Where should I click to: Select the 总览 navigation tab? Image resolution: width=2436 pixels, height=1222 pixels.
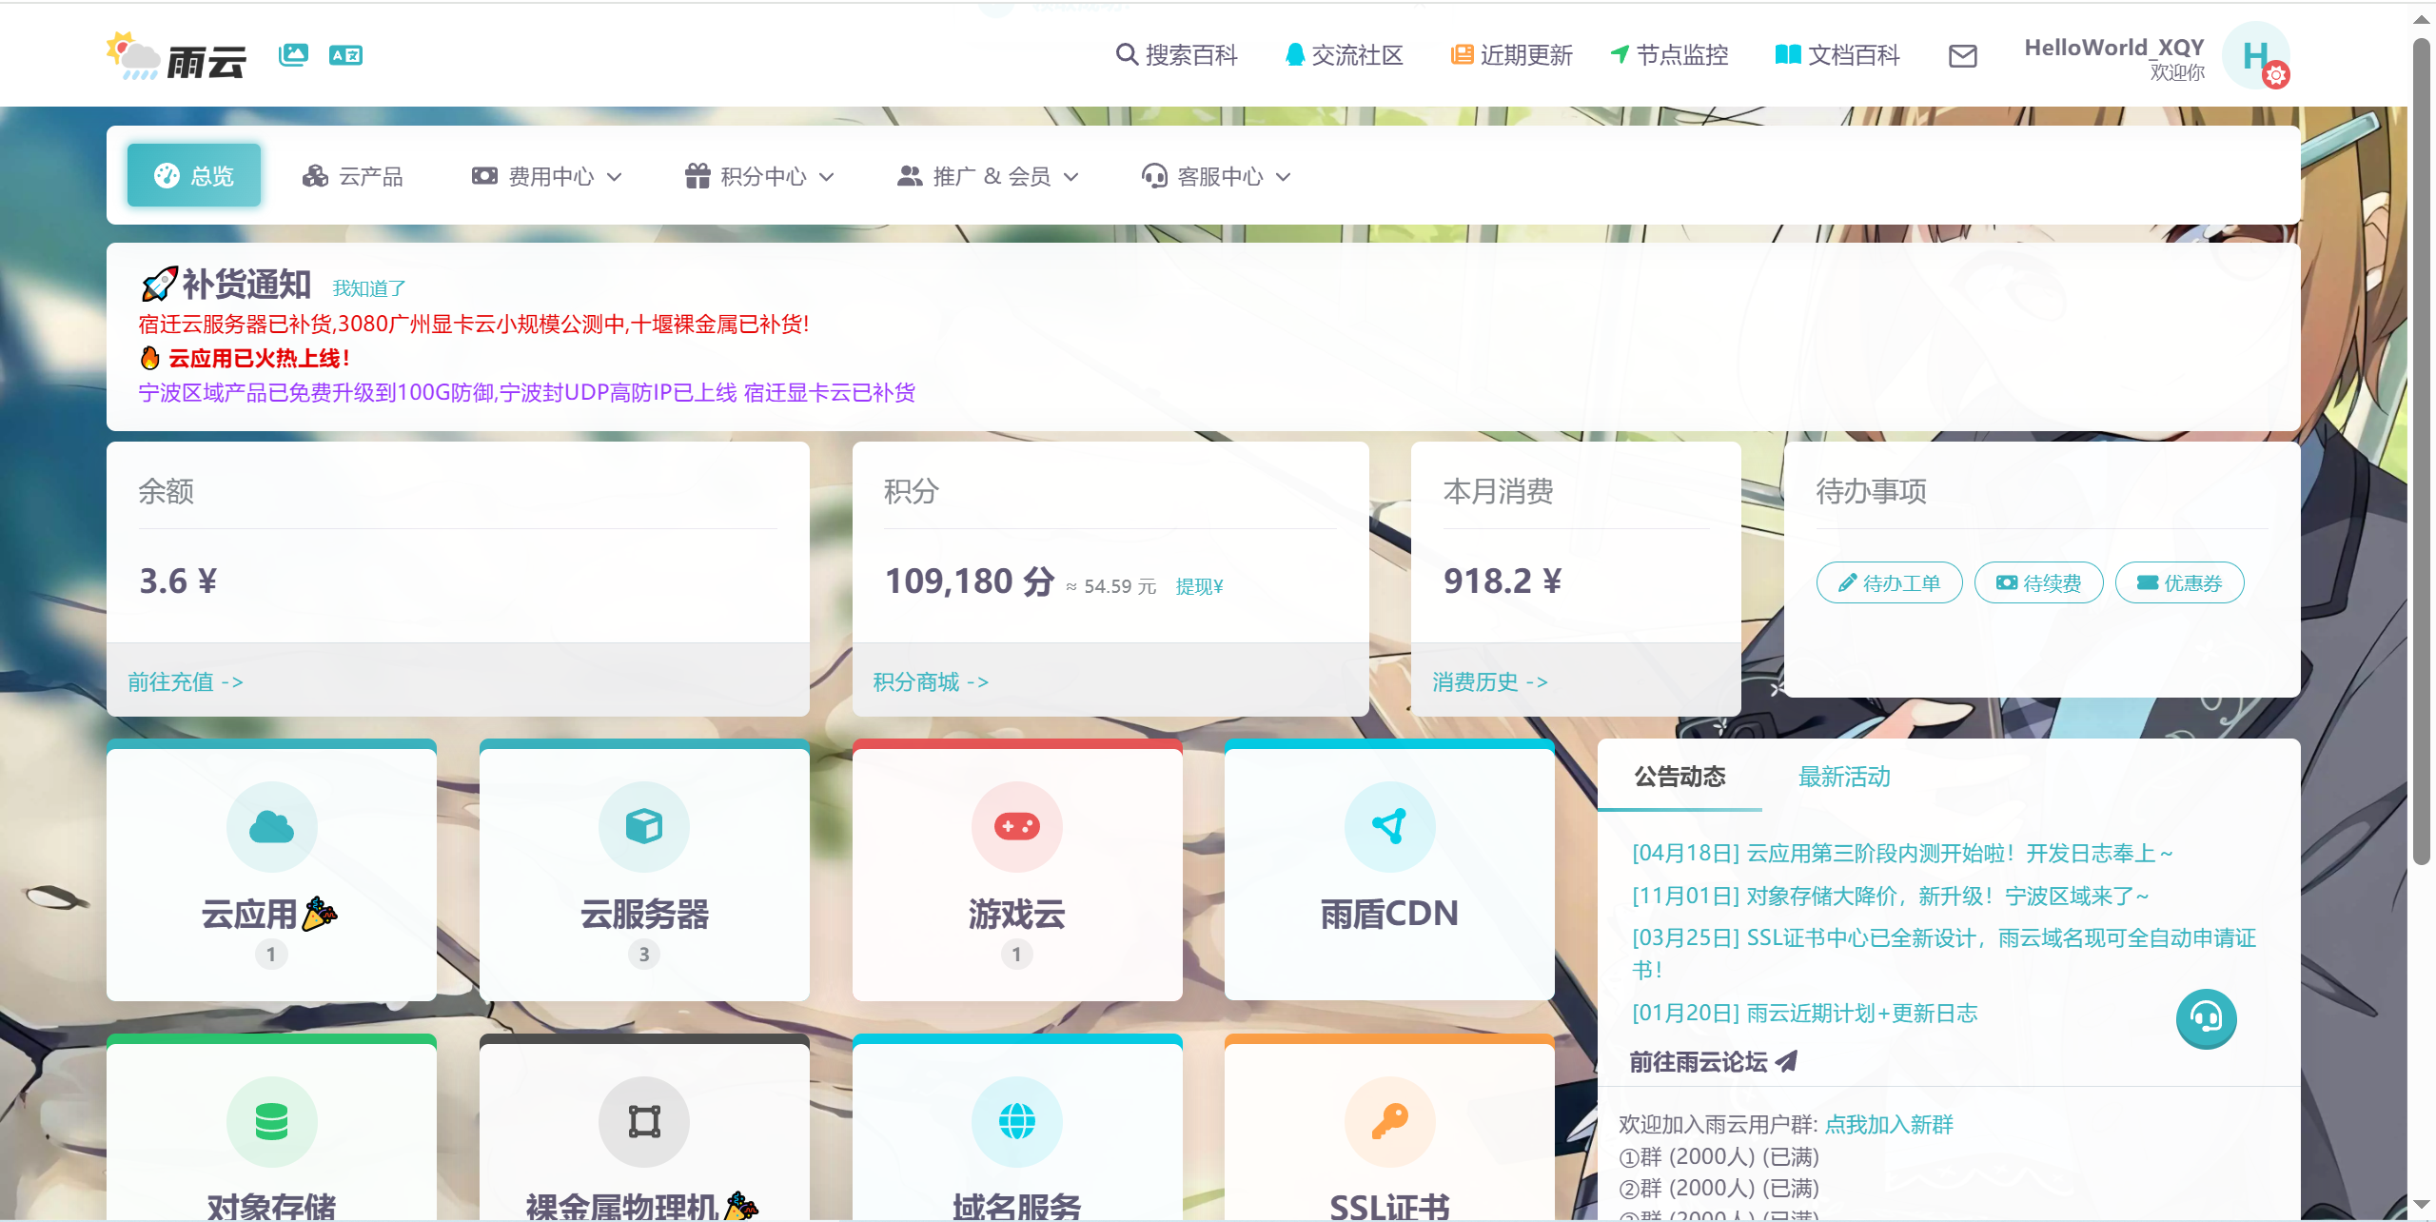193,174
